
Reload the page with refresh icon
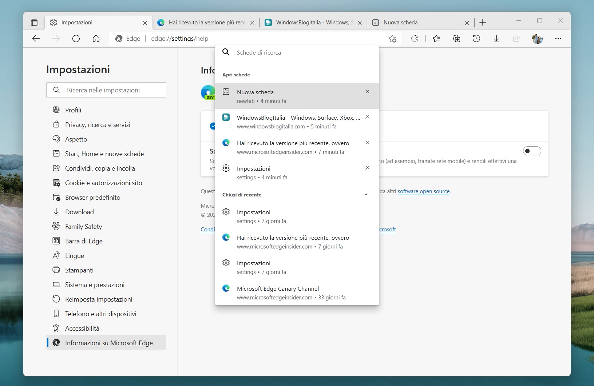point(76,39)
